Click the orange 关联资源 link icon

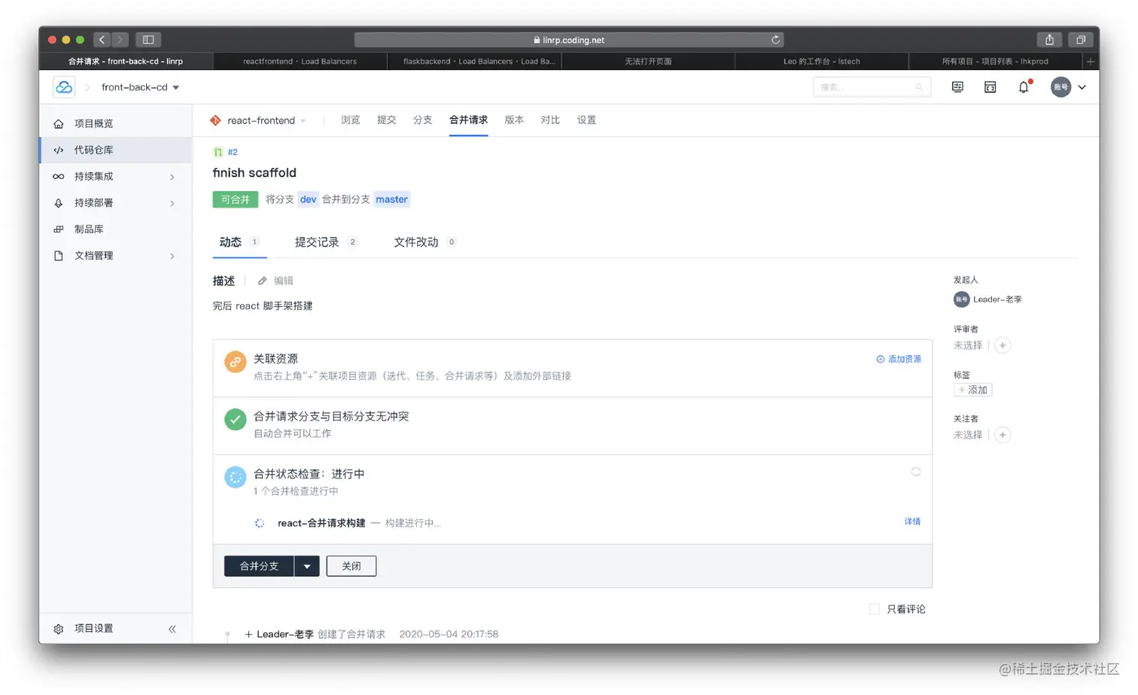pos(236,362)
